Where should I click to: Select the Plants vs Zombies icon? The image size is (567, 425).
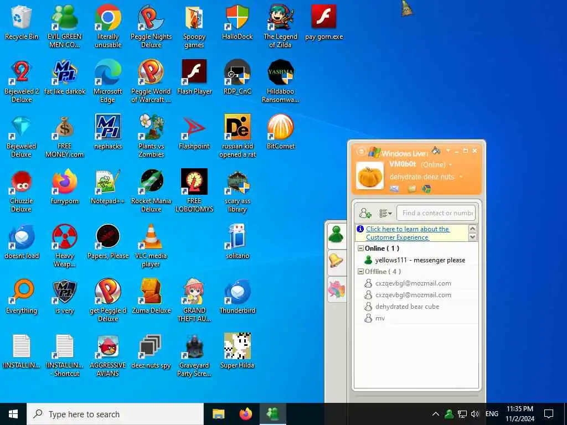[x=151, y=136]
